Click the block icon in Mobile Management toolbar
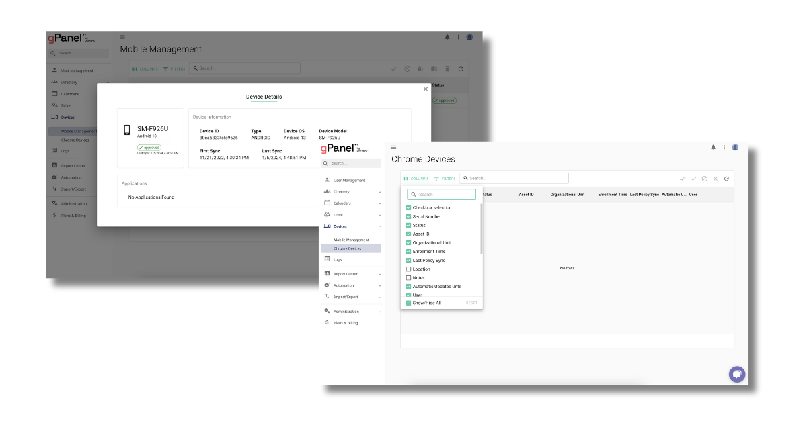This screenshot has height=421, width=807. 408,68
